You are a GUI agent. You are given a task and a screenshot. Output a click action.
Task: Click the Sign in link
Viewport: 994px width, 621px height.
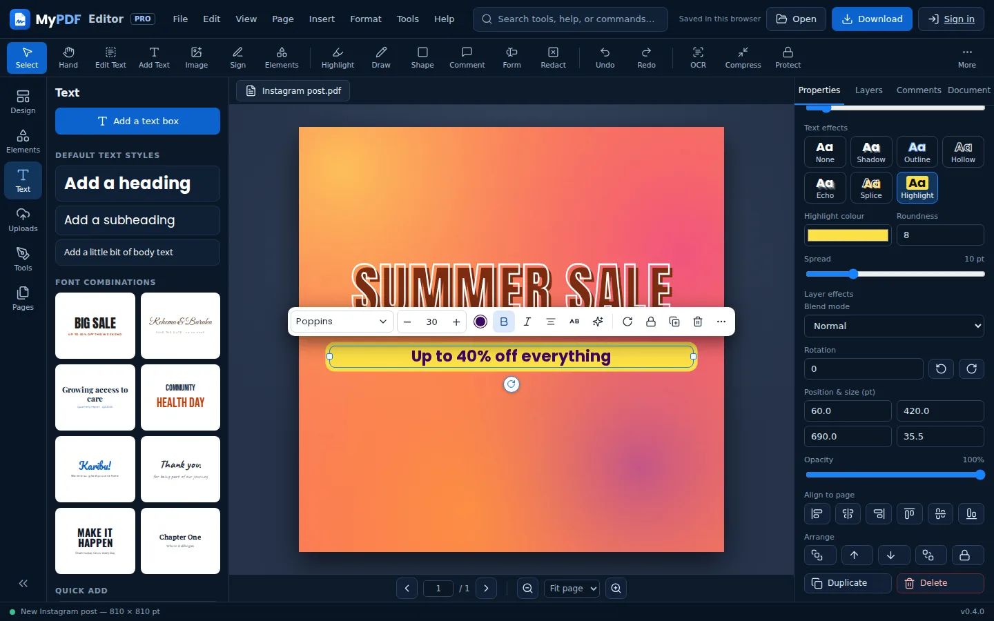pos(950,19)
